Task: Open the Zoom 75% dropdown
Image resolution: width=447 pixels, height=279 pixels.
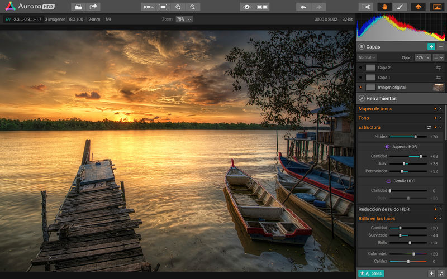Action: click(x=184, y=19)
